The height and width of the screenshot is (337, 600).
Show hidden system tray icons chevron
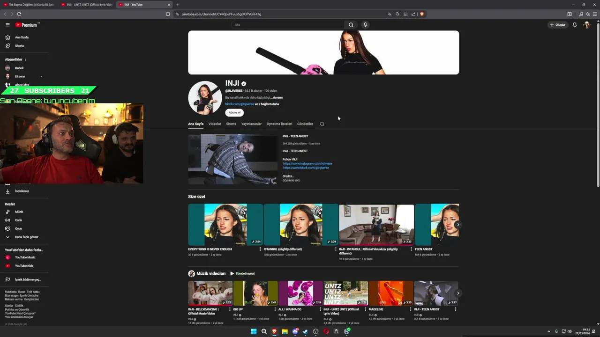tap(548, 331)
